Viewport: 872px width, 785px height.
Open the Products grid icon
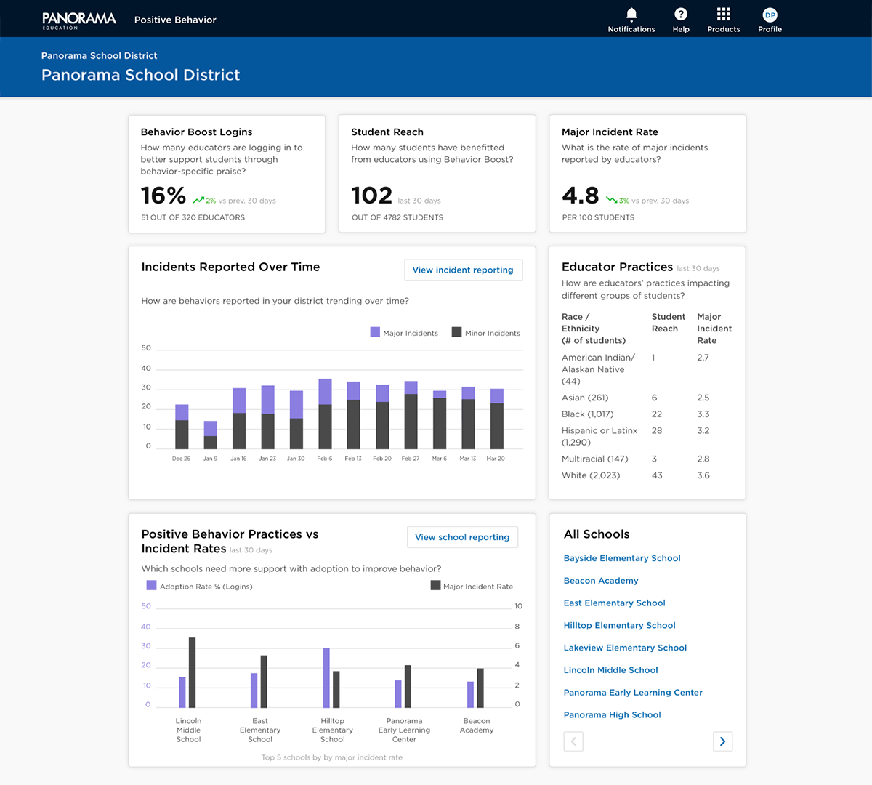[724, 14]
